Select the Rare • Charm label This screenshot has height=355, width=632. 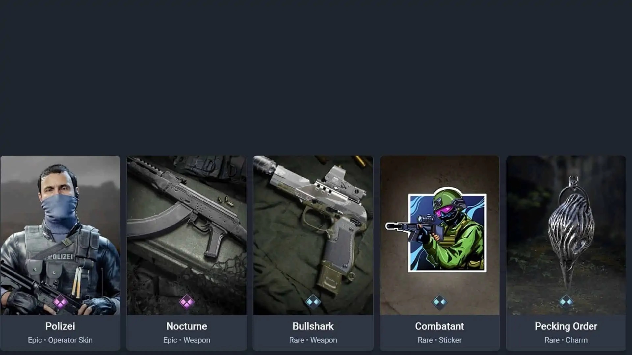pyautogui.click(x=566, y=340)
